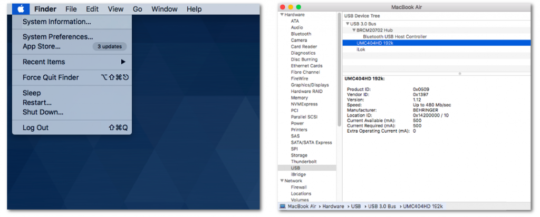Open the Finder menu

[45, 9]
